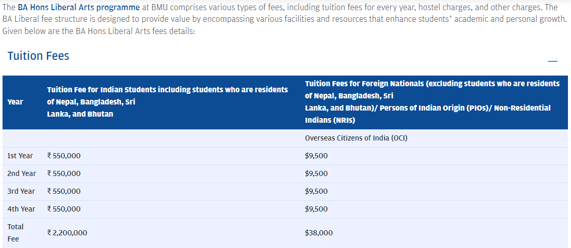571x248 pixels.
Task: Click the Tuition Fee for Indian Students header
Action: [x=167, y=101]
